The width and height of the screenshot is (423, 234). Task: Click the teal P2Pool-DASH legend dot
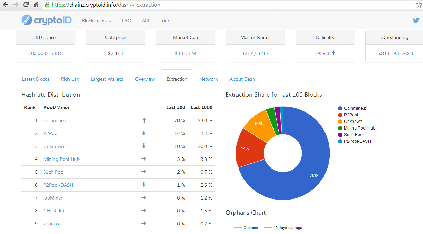340,141
